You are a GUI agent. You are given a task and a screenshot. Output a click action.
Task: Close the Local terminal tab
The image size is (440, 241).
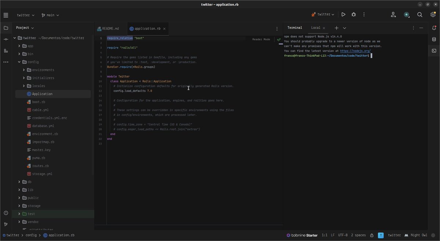click(324, 28)
